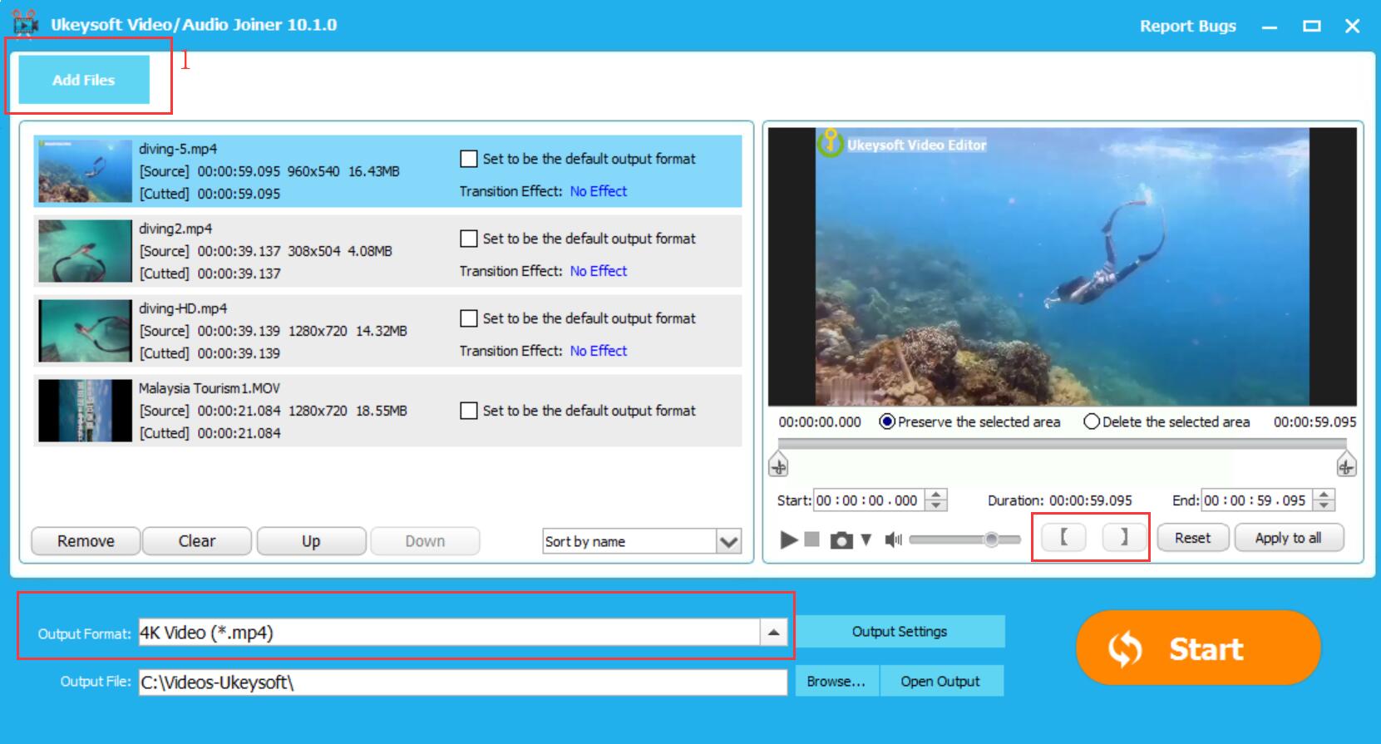This screenshot has width=1381, height=744.
Task: Click the Browse... button
Action: point(836,681)
